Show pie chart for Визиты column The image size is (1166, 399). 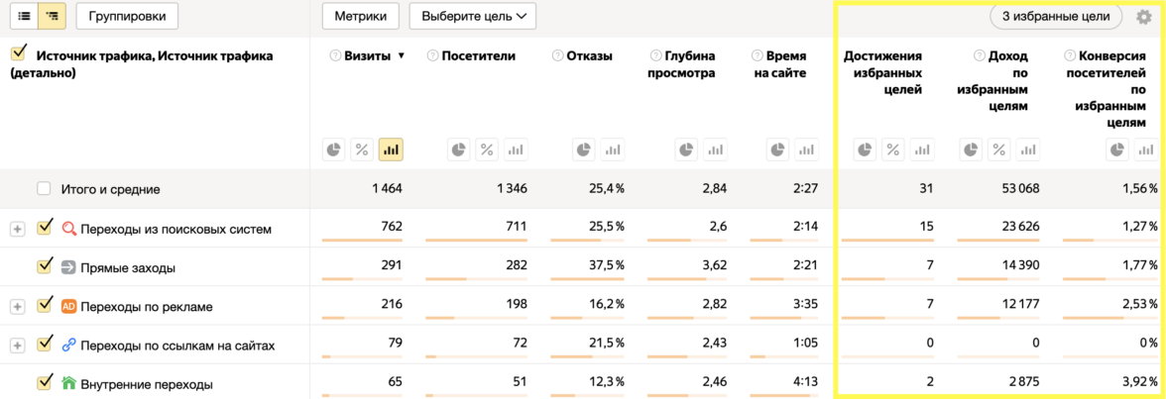334,150
